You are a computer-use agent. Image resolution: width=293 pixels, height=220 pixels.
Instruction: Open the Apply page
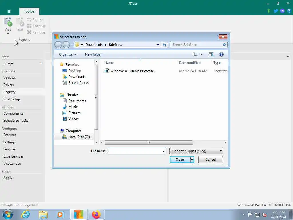point(22,178)
